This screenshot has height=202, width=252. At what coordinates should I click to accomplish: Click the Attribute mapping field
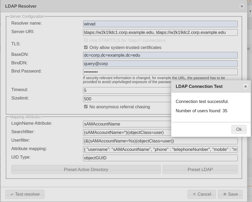[160, 149]
